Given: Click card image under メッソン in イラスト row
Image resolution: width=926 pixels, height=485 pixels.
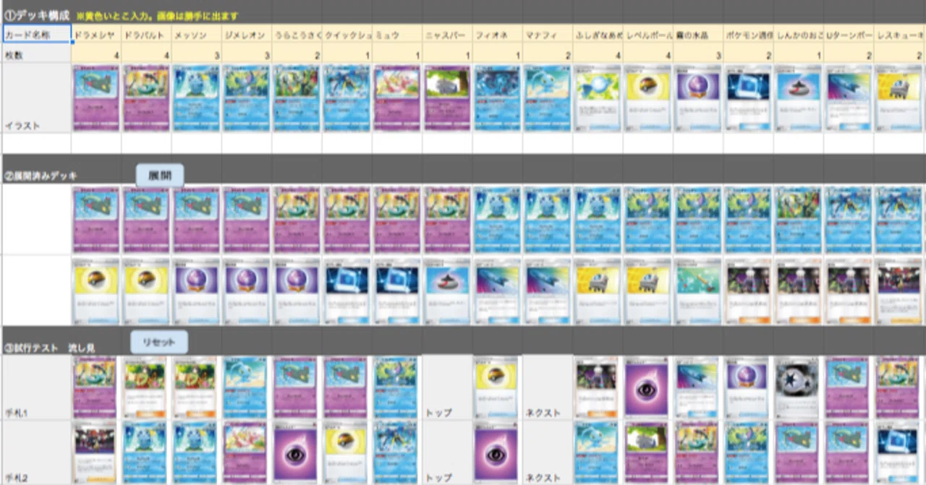Looking at the screenshot, I should 196,98.
